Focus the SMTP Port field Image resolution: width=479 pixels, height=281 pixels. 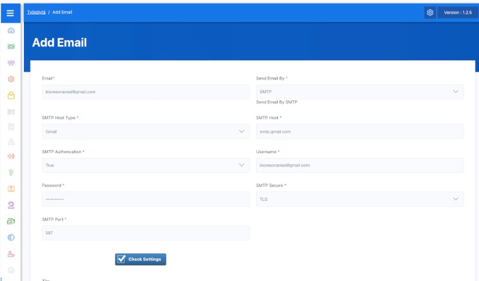145,233
